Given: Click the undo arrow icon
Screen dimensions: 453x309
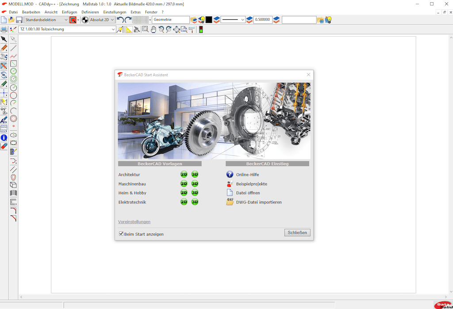Looking at the screenshot, I should pos(120,20).
